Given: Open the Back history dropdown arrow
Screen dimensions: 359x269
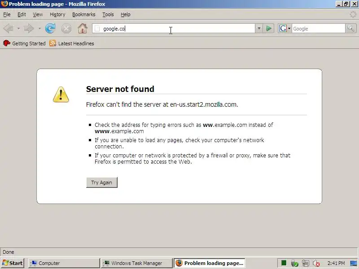Looking at the screenshot, I should [x=18, y=29].
